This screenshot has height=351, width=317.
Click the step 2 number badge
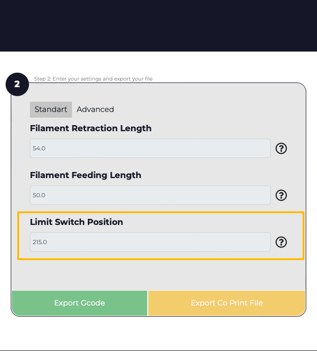click(17, 84)
